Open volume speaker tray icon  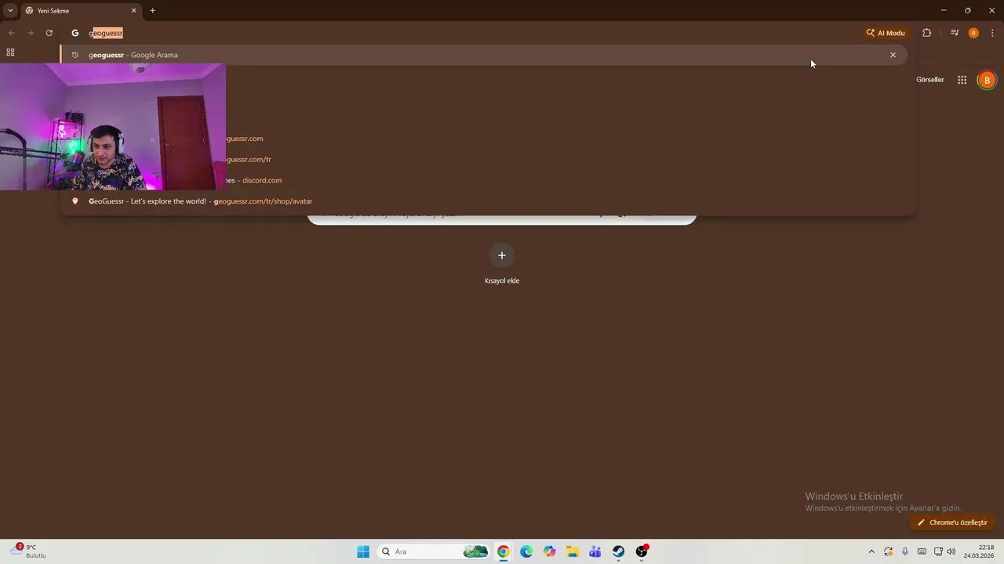pyautogui.click(x=951, y=551)
